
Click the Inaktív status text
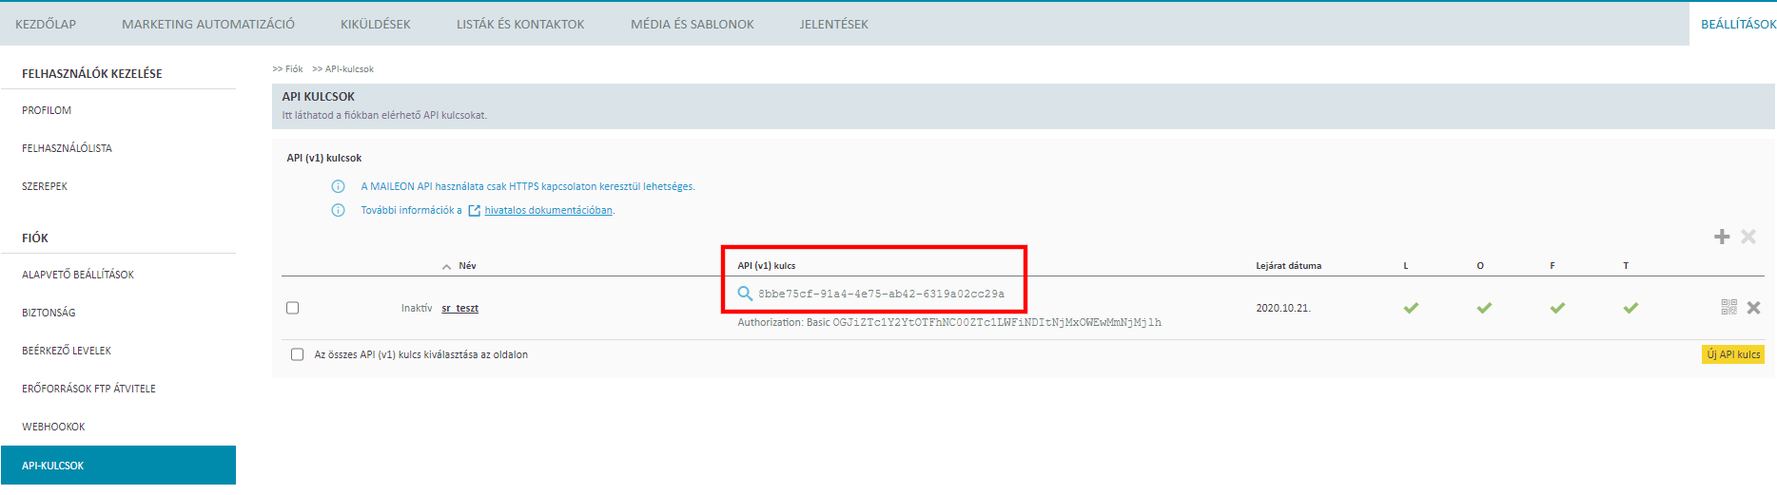[x=417, y=308]
